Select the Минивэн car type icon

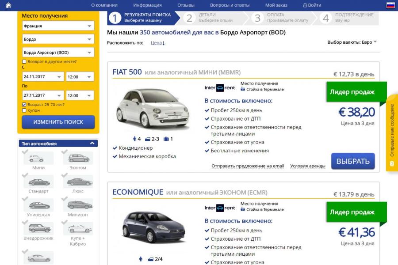[78, 205]
